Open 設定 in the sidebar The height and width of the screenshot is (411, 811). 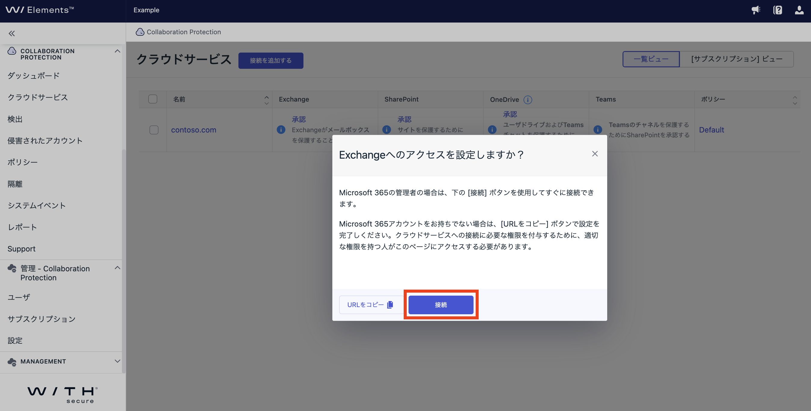(15, 341)
